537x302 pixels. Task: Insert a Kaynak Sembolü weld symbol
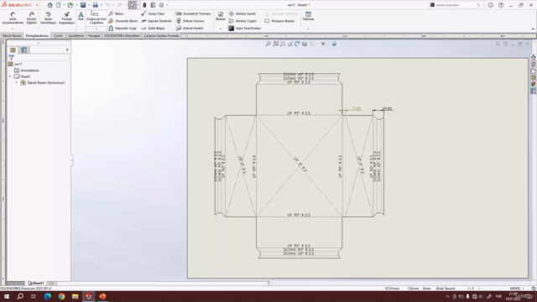tap(156, 21)
